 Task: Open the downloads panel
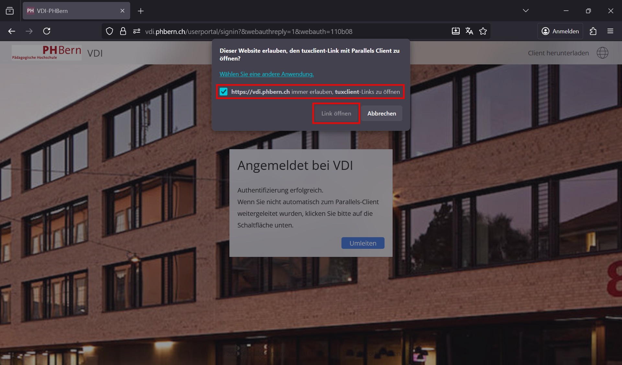(x=456, y=31)
